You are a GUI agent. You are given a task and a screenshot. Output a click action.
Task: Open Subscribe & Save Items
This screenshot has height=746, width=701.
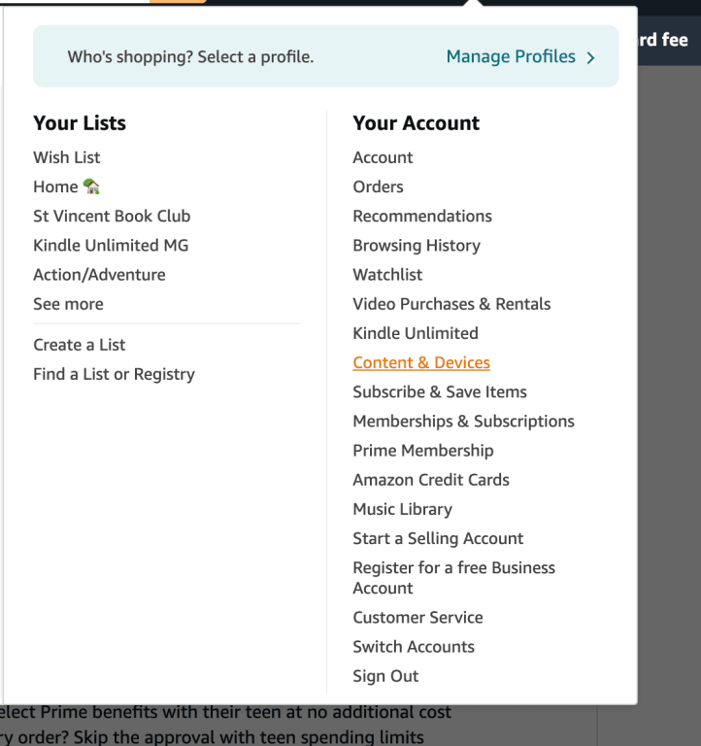(x=440, y=392)
